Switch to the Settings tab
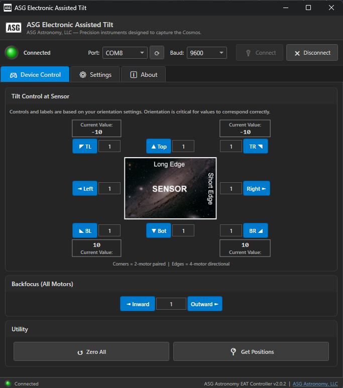343x388 pixels. pyautogui.click(x=95, y=74)
